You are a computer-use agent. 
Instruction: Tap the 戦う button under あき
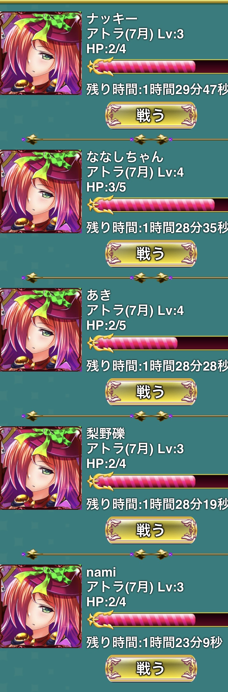tap(151, 392)
